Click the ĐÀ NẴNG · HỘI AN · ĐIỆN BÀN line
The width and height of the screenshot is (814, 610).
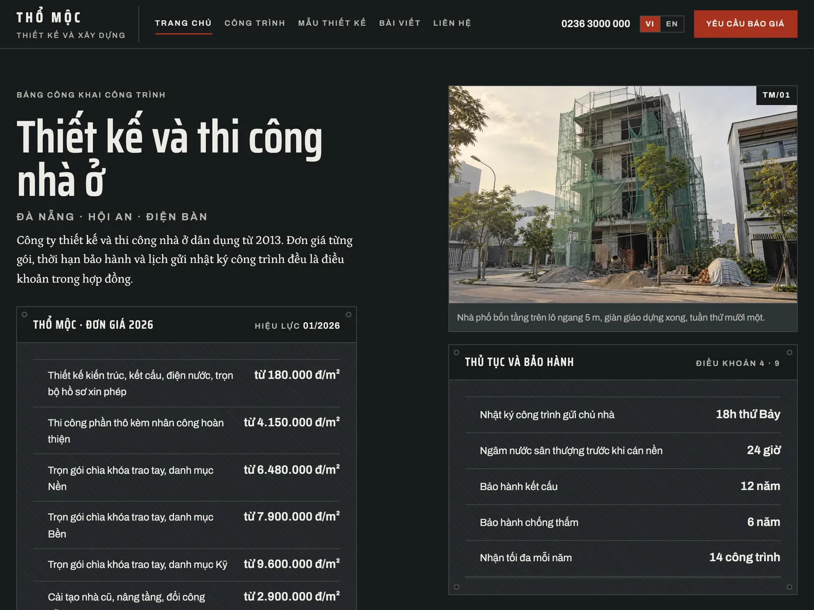tap(112, 217)
